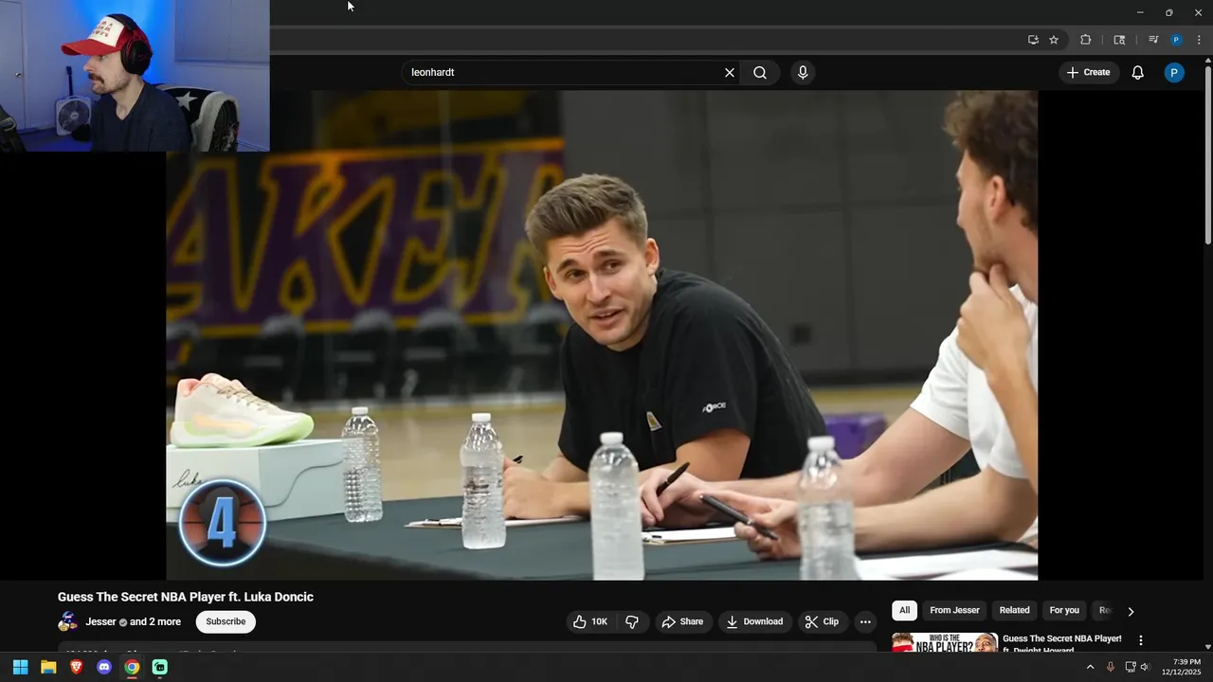Click the video player to pause
Image resolution: width=1213 pixels, height=682 pixels.
(x=602, y=335)
